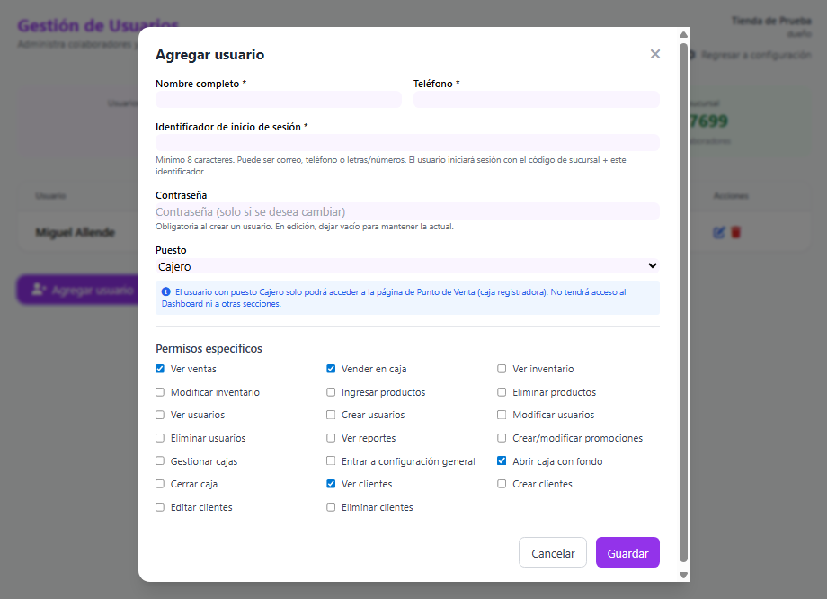Click into the Teléfono field
This screenshot has width=827, height=599.
coord(537,99)
